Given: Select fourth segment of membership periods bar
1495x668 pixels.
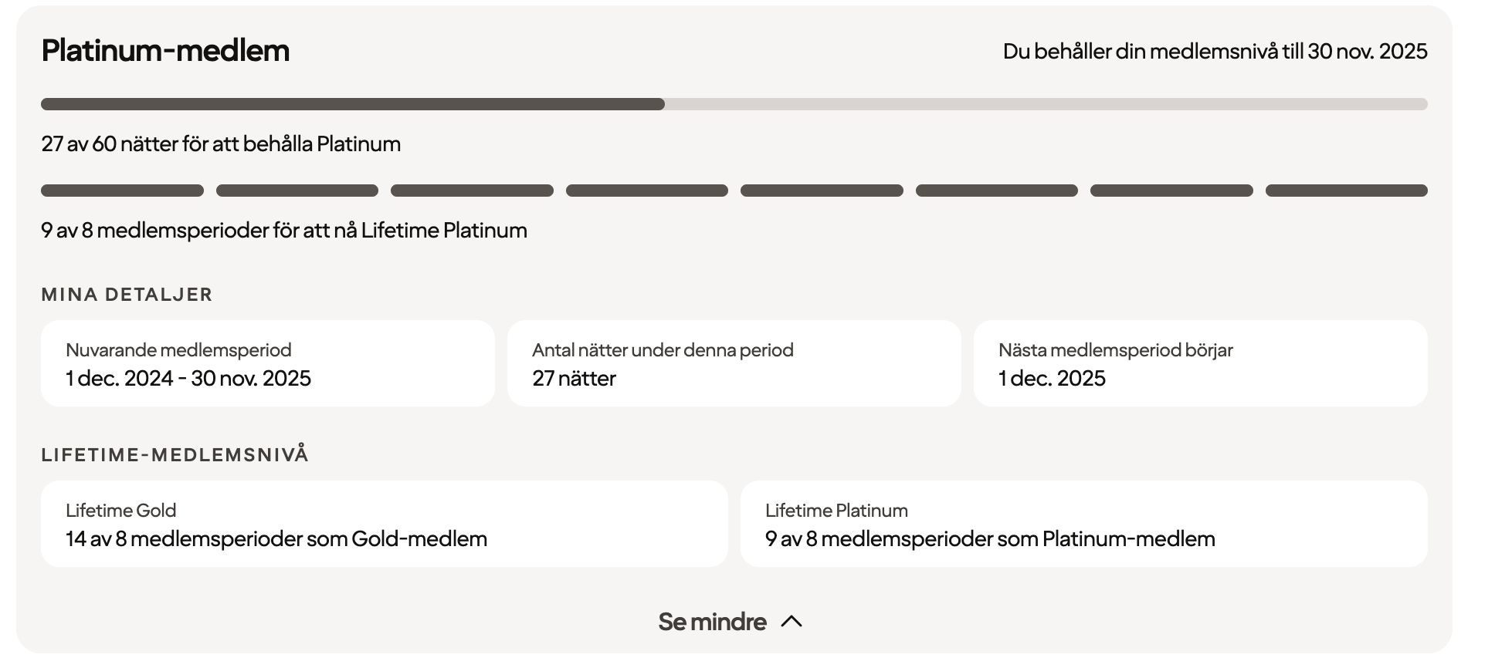Looking at the screenshot, I should 646,191.
